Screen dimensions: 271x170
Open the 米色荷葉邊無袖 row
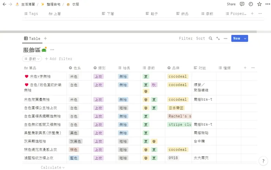37,99
